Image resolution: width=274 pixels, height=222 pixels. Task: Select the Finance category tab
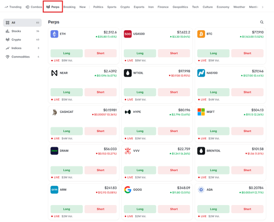pyautogui.click(x=163, y=7)
